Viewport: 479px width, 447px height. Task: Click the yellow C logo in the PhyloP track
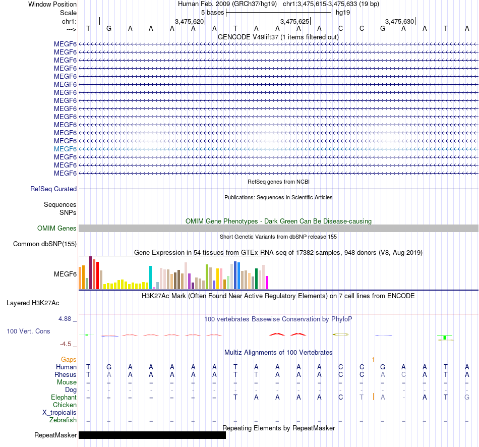340,334
